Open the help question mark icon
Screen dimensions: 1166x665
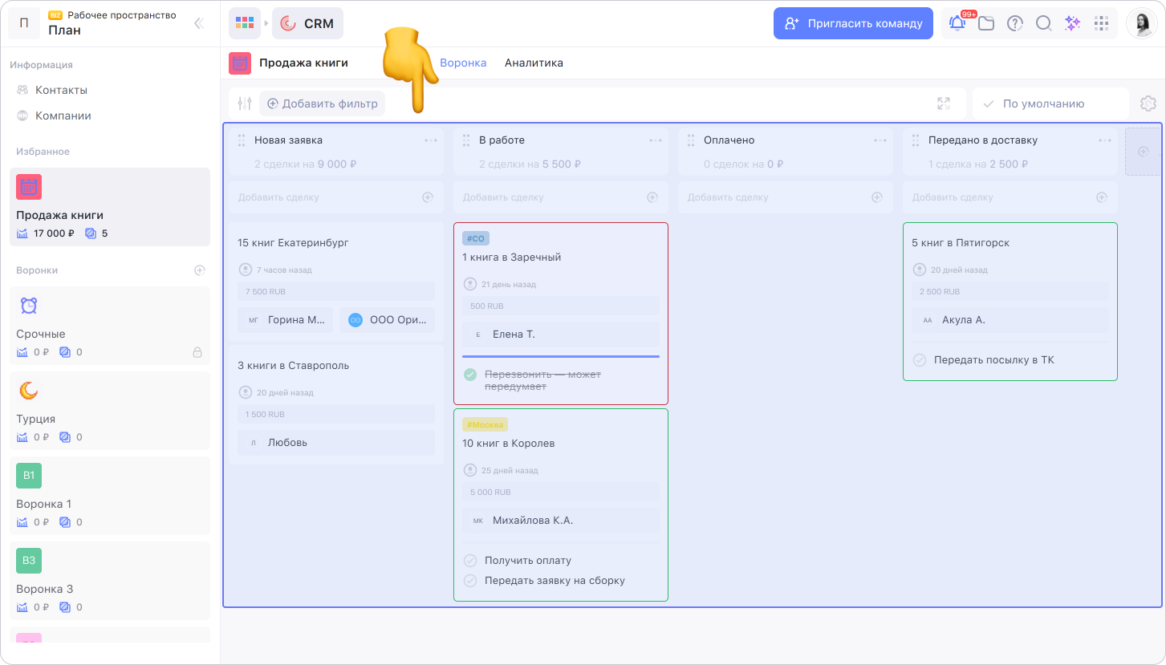[x=1015, y=23]
